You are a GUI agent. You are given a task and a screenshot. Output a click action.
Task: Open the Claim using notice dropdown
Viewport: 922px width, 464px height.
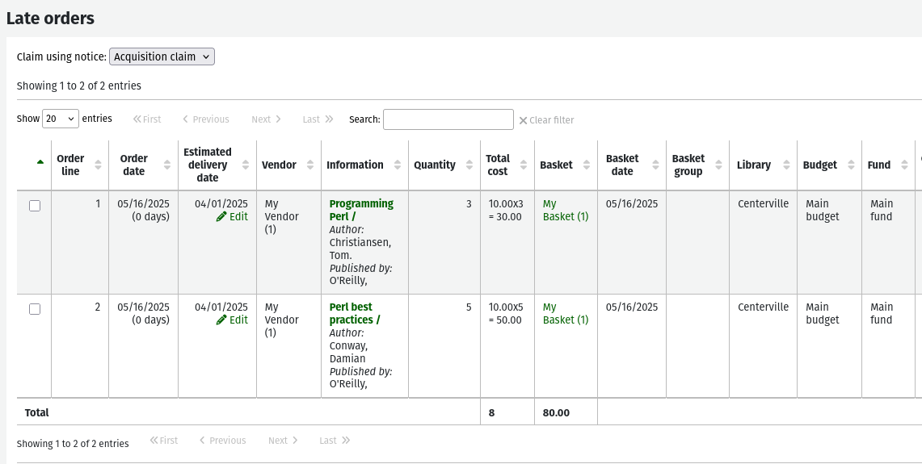162,56
